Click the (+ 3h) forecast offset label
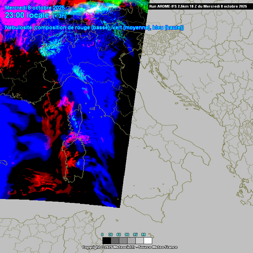The height and width of the screenshot is (253, 253). coord(59,16)
